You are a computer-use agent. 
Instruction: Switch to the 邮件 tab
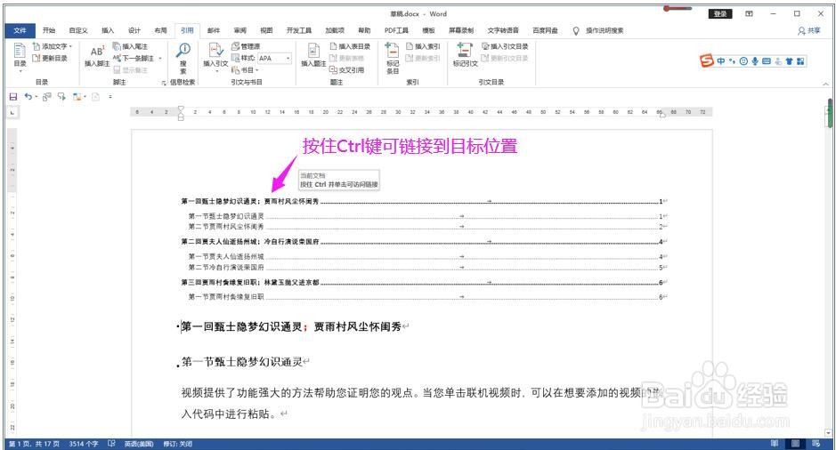coord(214,30)
